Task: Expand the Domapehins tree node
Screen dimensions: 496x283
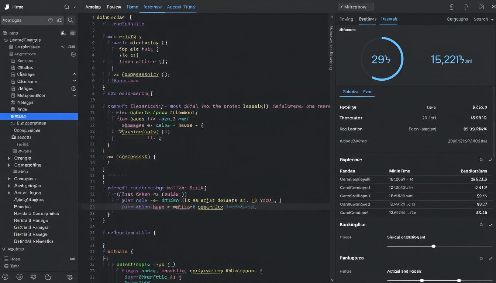Action: (x=9, y=165)
